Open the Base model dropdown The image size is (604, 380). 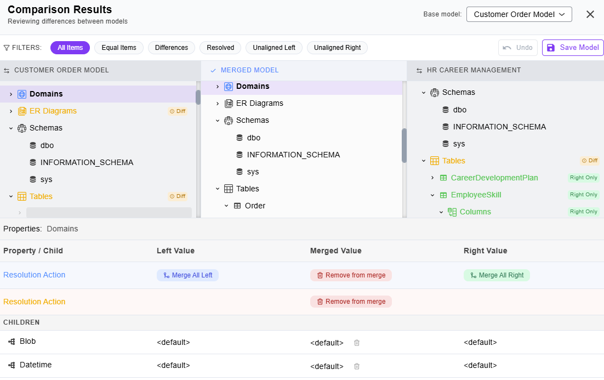point(519,14)
